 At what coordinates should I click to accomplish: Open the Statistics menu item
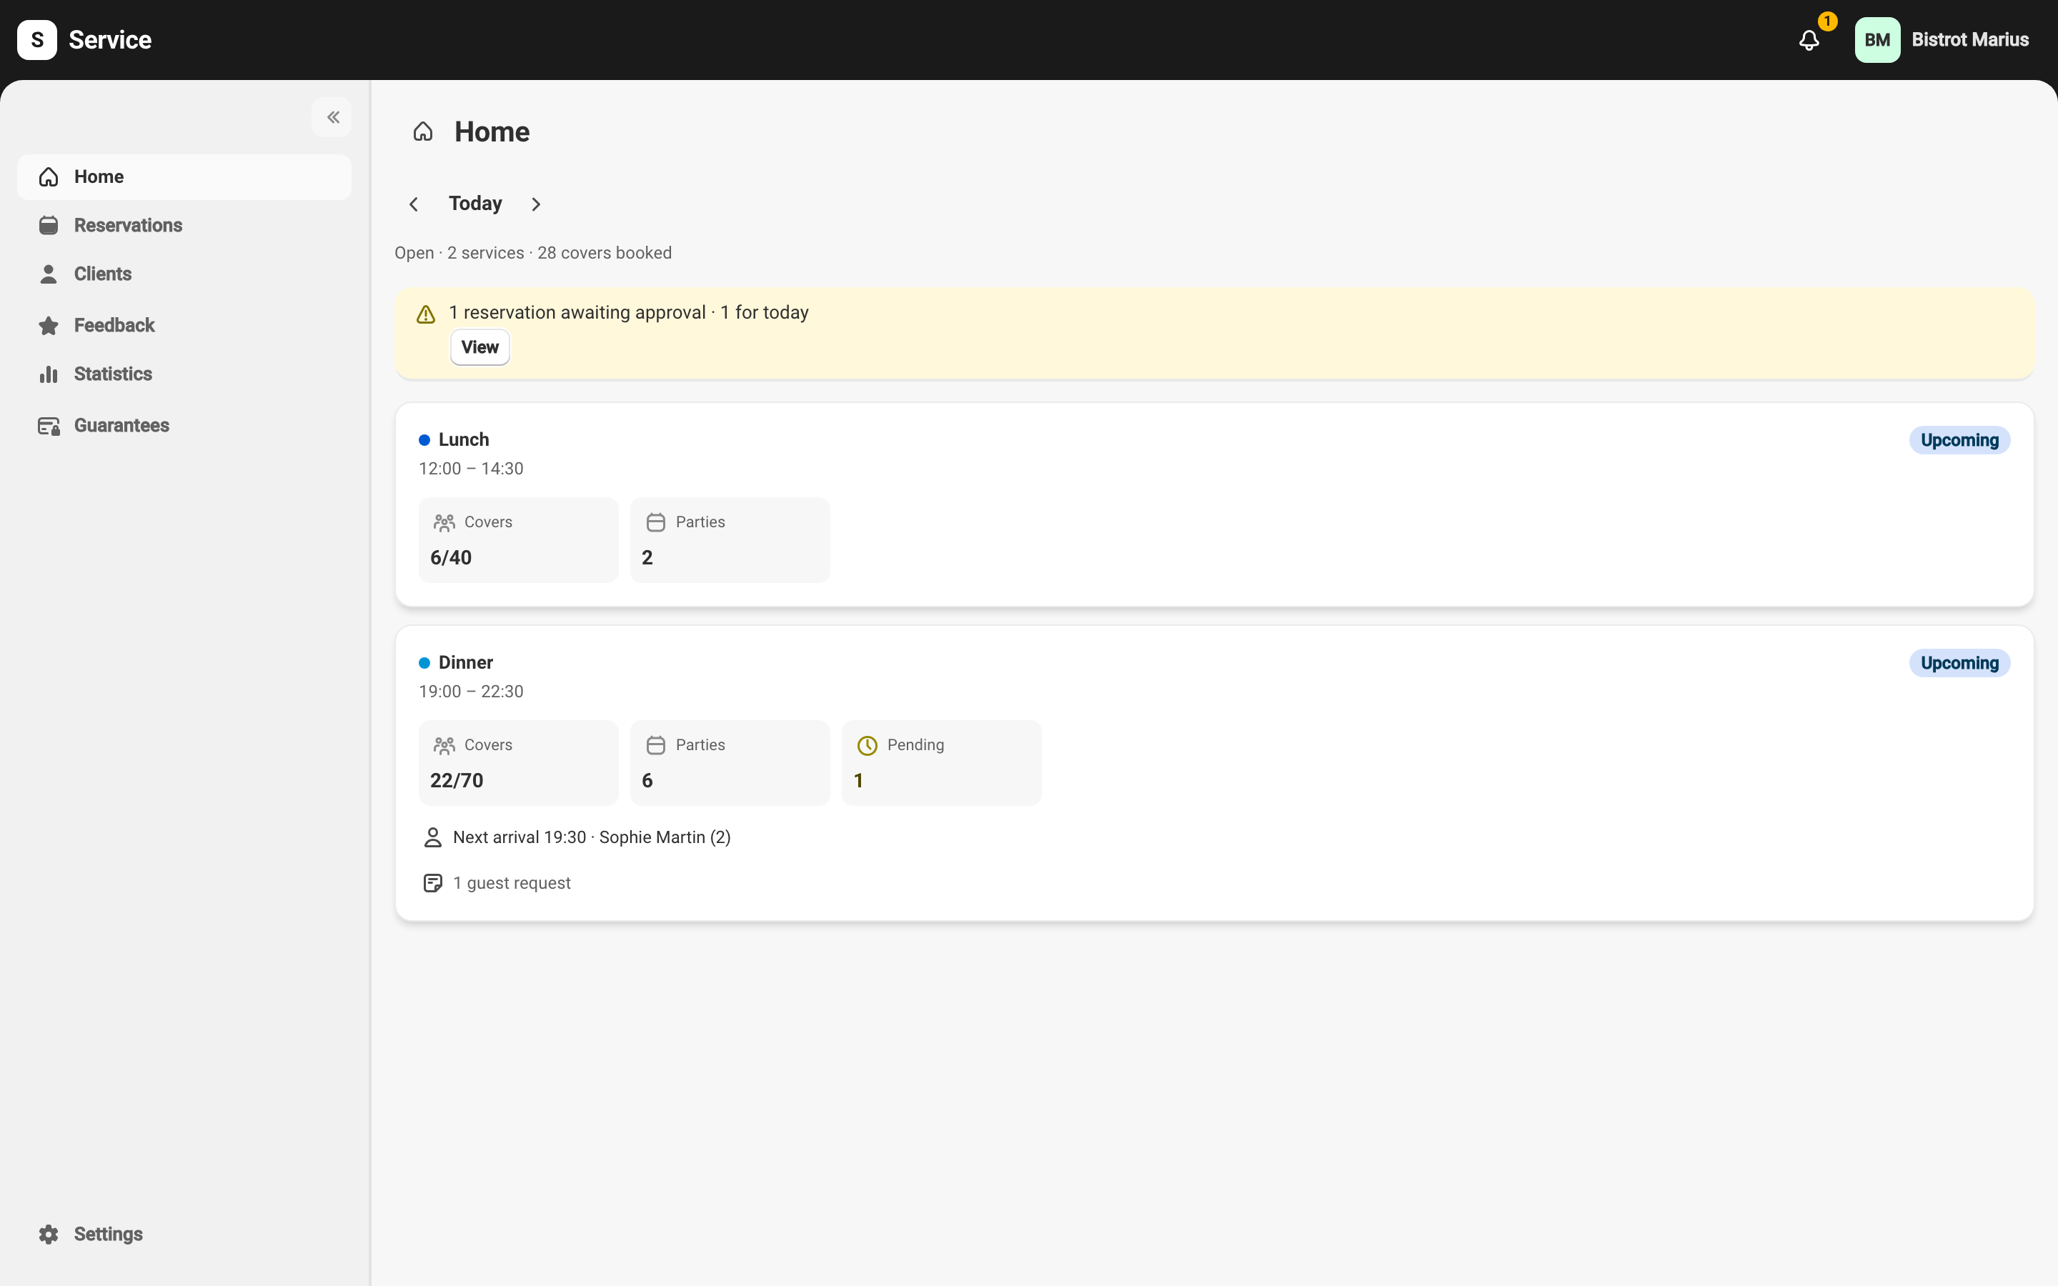[x=184, y=374]
